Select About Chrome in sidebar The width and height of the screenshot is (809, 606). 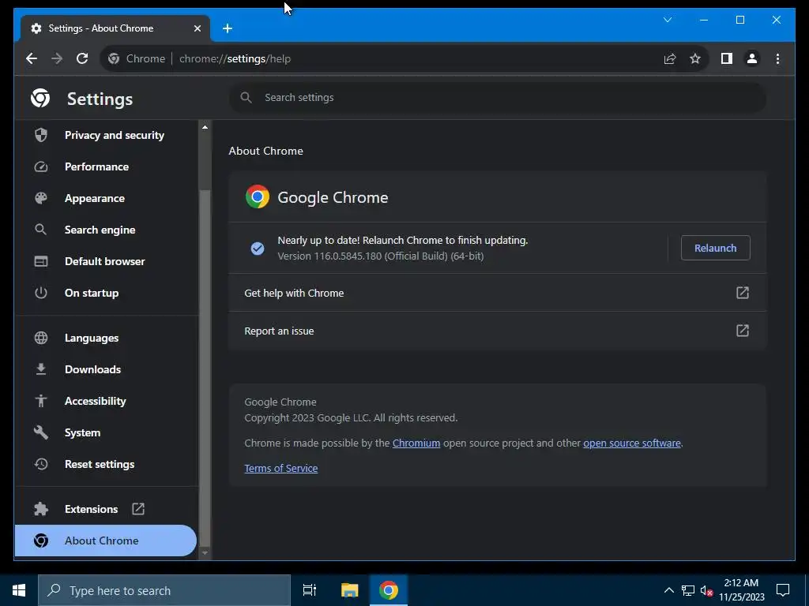click(x=106, y=541)
